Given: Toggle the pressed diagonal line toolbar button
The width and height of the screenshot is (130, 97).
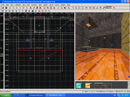Looking at the screenshot, I should pyautogui.click(x=110, y=8).
